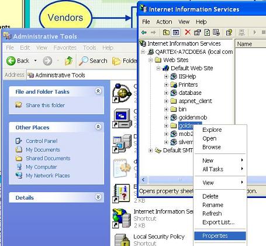Open File menu in IIS window
The height and width of the screenshot is (246, 266).
[x=146, y=22]
